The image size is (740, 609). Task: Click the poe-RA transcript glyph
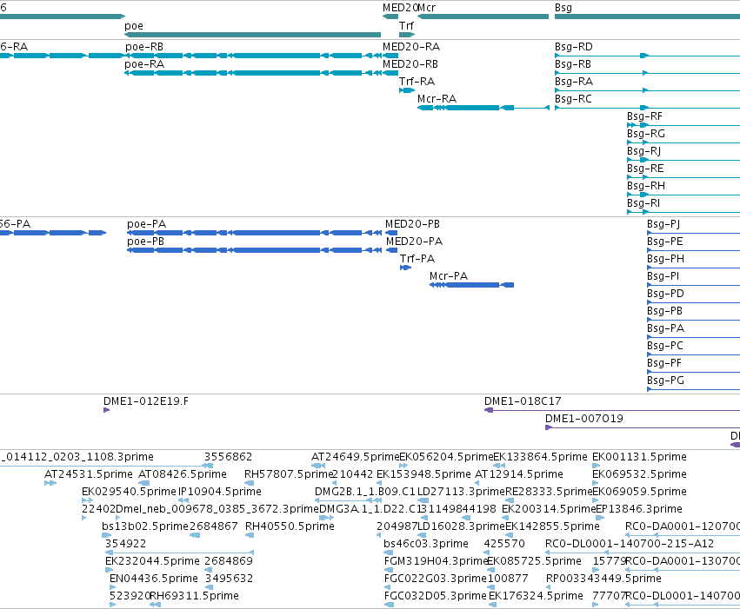tap(252, 73)
